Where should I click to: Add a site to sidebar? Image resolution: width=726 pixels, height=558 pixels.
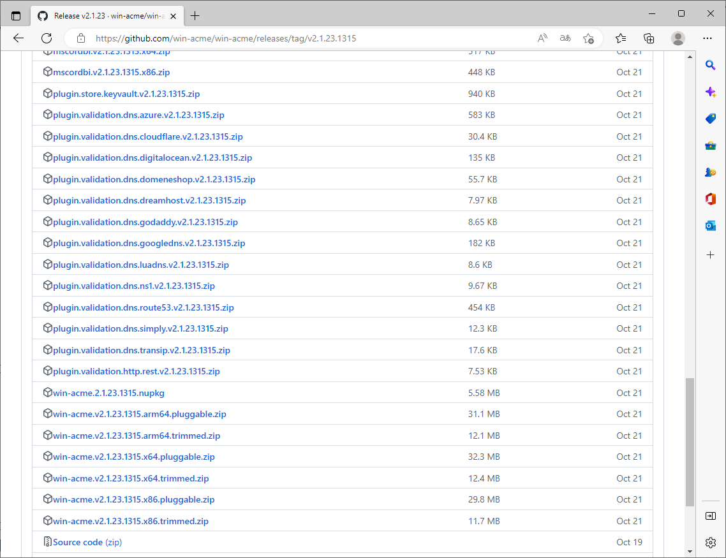pyautogui.click(x=711, y=255)
